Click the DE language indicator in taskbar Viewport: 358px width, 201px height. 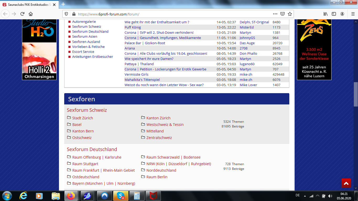coord(297,196)
